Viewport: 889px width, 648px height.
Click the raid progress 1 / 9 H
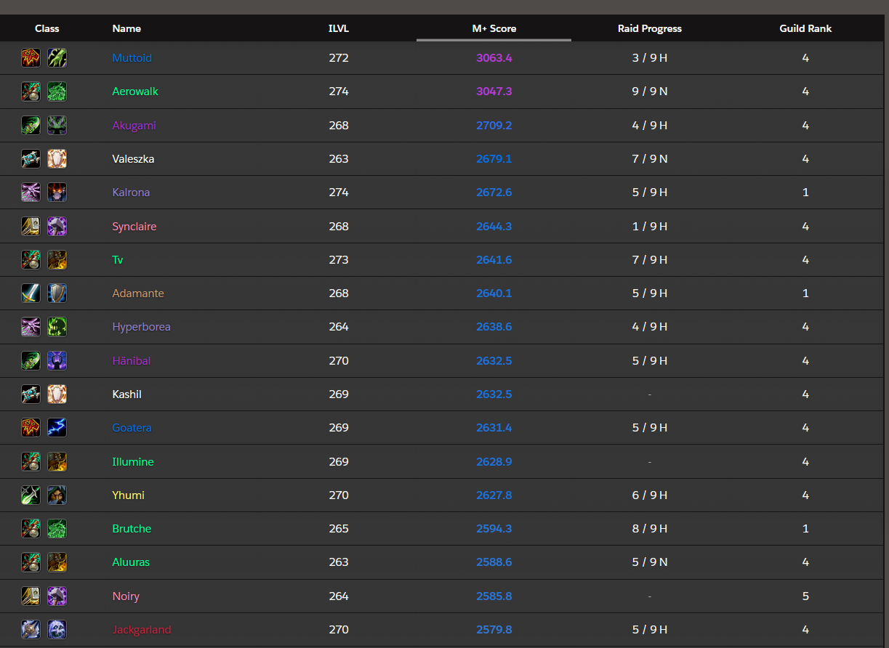pyautogui.click(x=650, y=226)
